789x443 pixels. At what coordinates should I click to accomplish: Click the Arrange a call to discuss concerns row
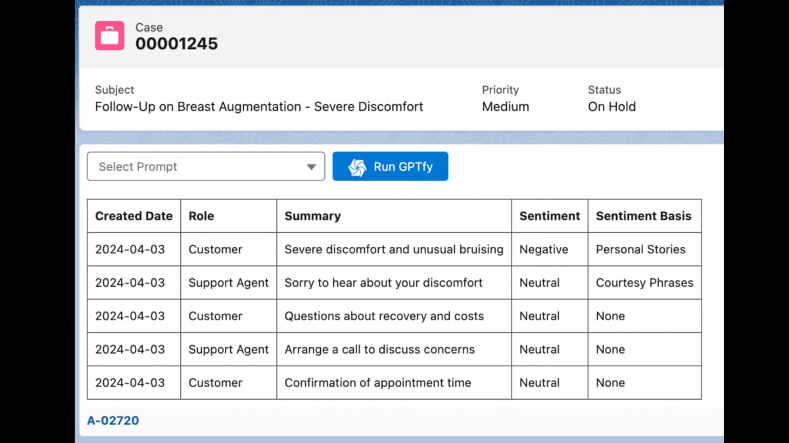pyautogui.click(x=379, y=350)
